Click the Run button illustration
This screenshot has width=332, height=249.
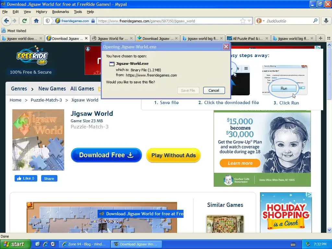(284, 88)
